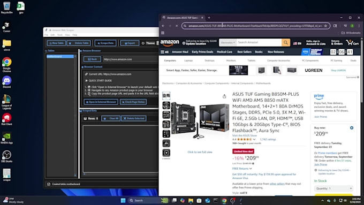
Task: Open Chrome's three-dot menu
Action: [x=359, y=26]
